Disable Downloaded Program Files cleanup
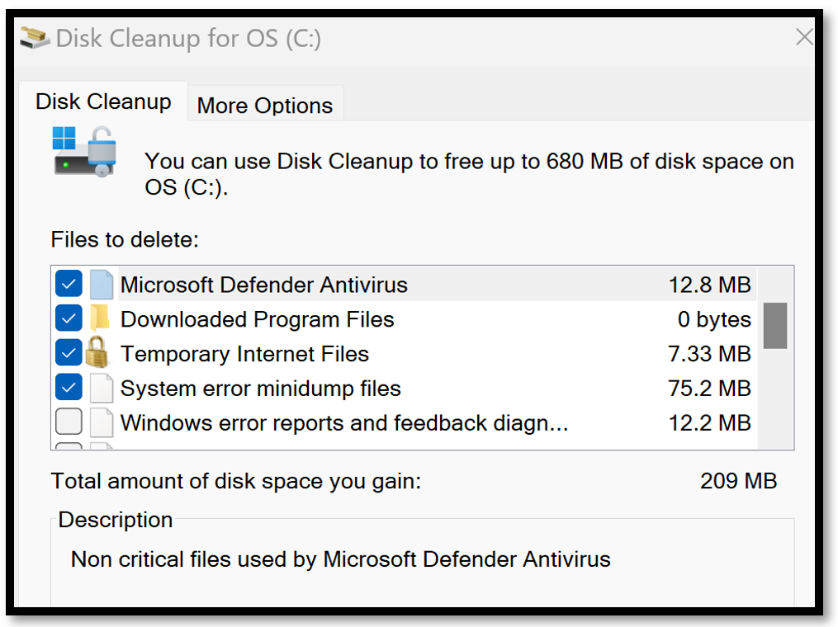This screenshot has height=627, width=838. coord(69,318)
